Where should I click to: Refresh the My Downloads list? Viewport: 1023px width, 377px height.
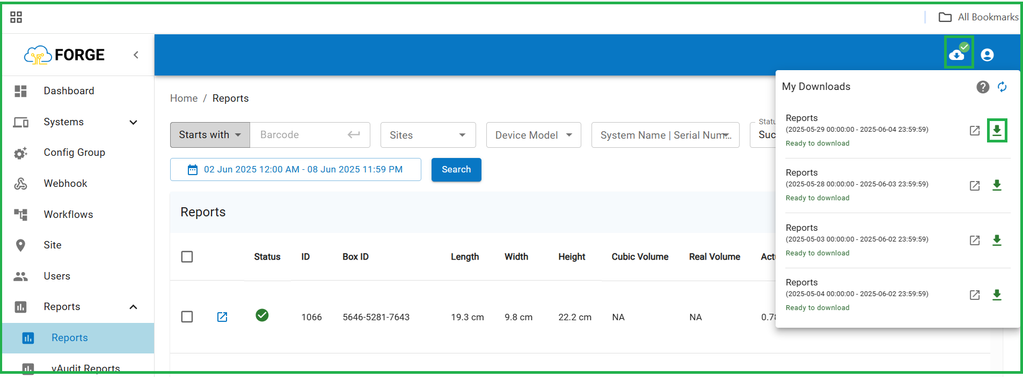pos(1002,87)
